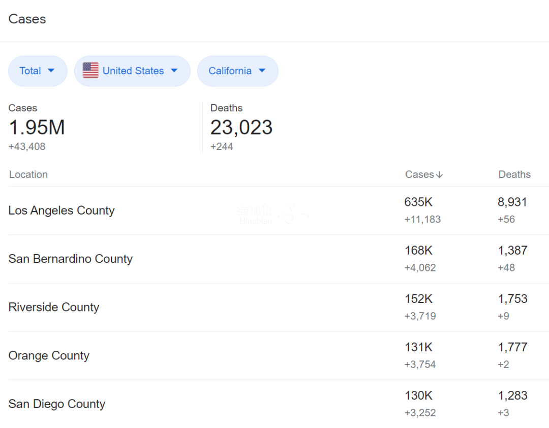Open the Riverside County entry
This screenshot has height=428, width=549.
pyautogui.click(x=54, y=307)
